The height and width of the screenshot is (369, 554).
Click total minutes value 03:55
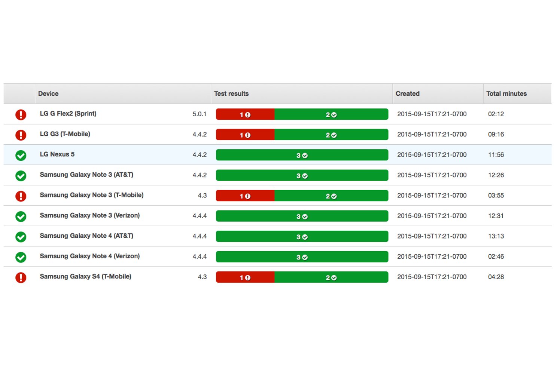[496, 196]
